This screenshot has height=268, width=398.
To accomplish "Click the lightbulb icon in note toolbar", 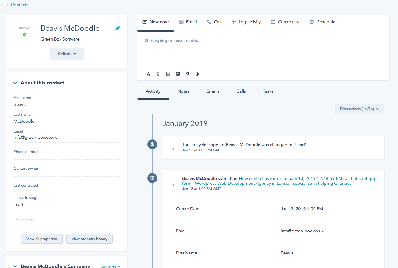I will point(188,74).
